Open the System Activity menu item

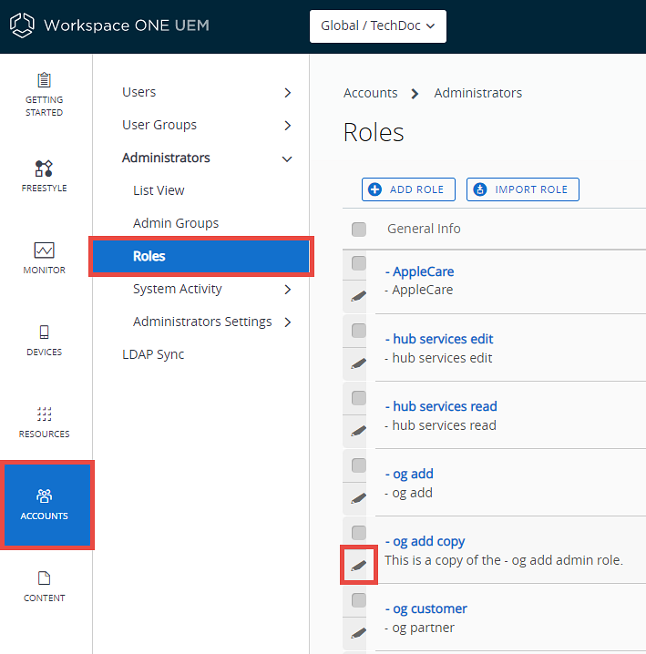178,289
